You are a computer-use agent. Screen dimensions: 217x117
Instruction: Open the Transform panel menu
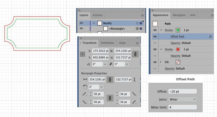[x=137, y=43]
